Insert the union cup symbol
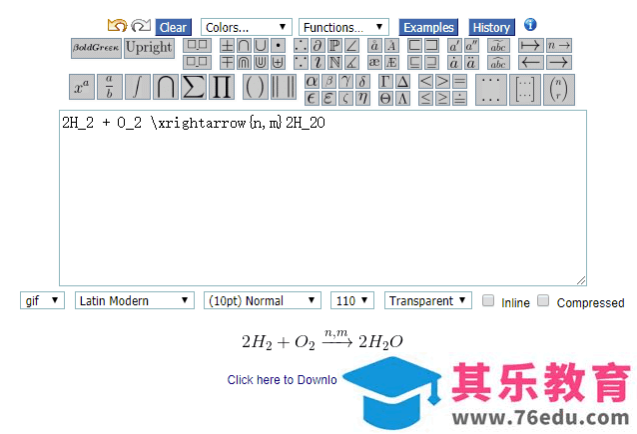Viewport: 637px width, 434px height. (x=261, y=46)
